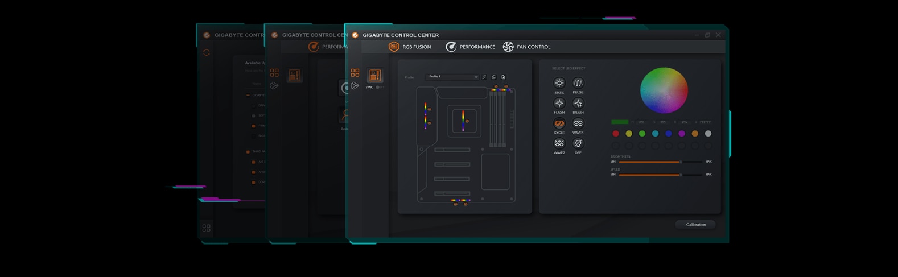Pick the red color swatch
The width and height of the screenshot is (898, 277).
pos(615,134)
